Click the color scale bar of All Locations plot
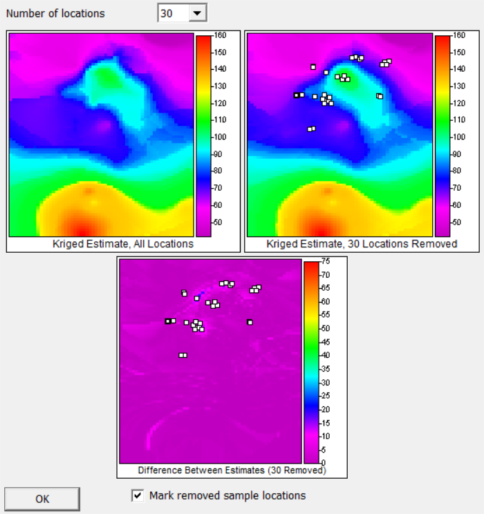The height and width of the screenshot is (514, 484). (203, 136)
